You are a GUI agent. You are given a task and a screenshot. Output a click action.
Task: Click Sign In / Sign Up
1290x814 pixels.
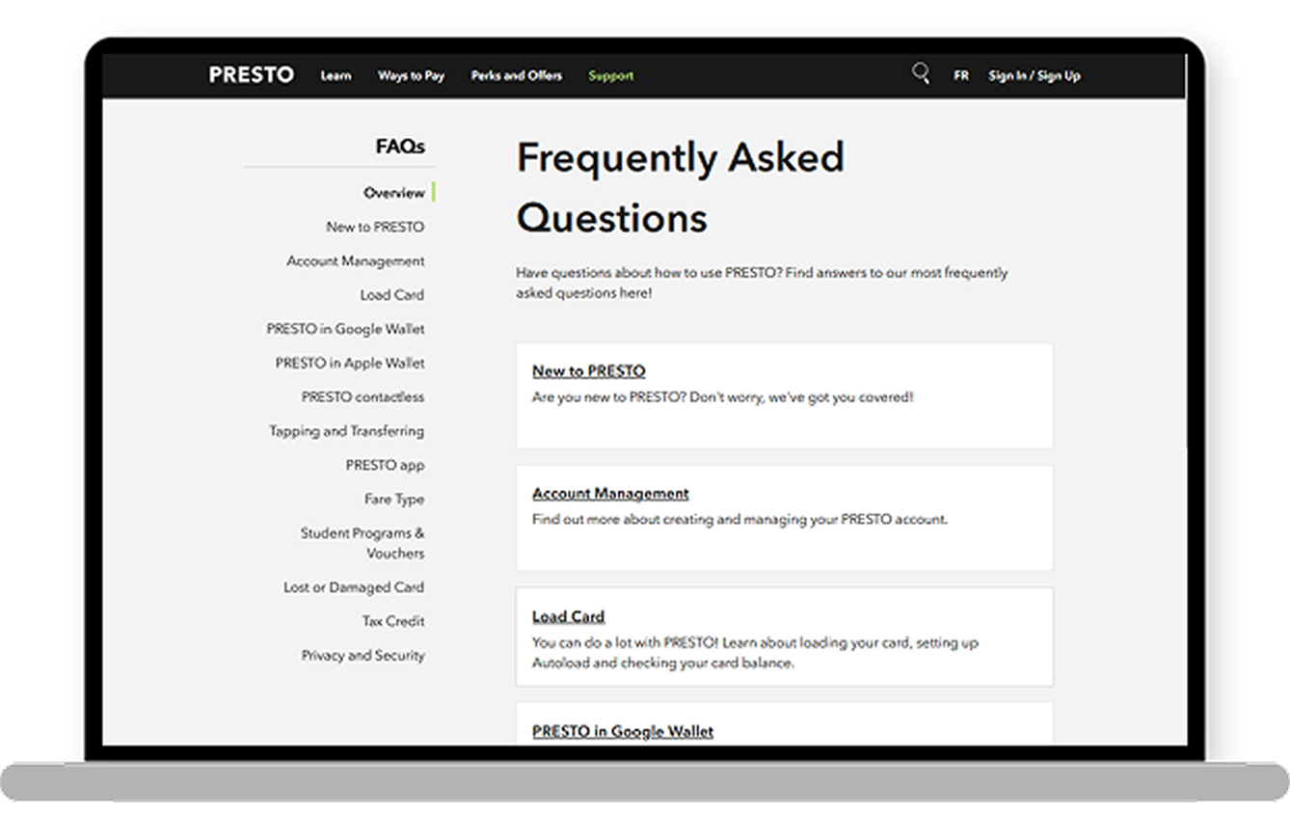[x=1035, y=75]
